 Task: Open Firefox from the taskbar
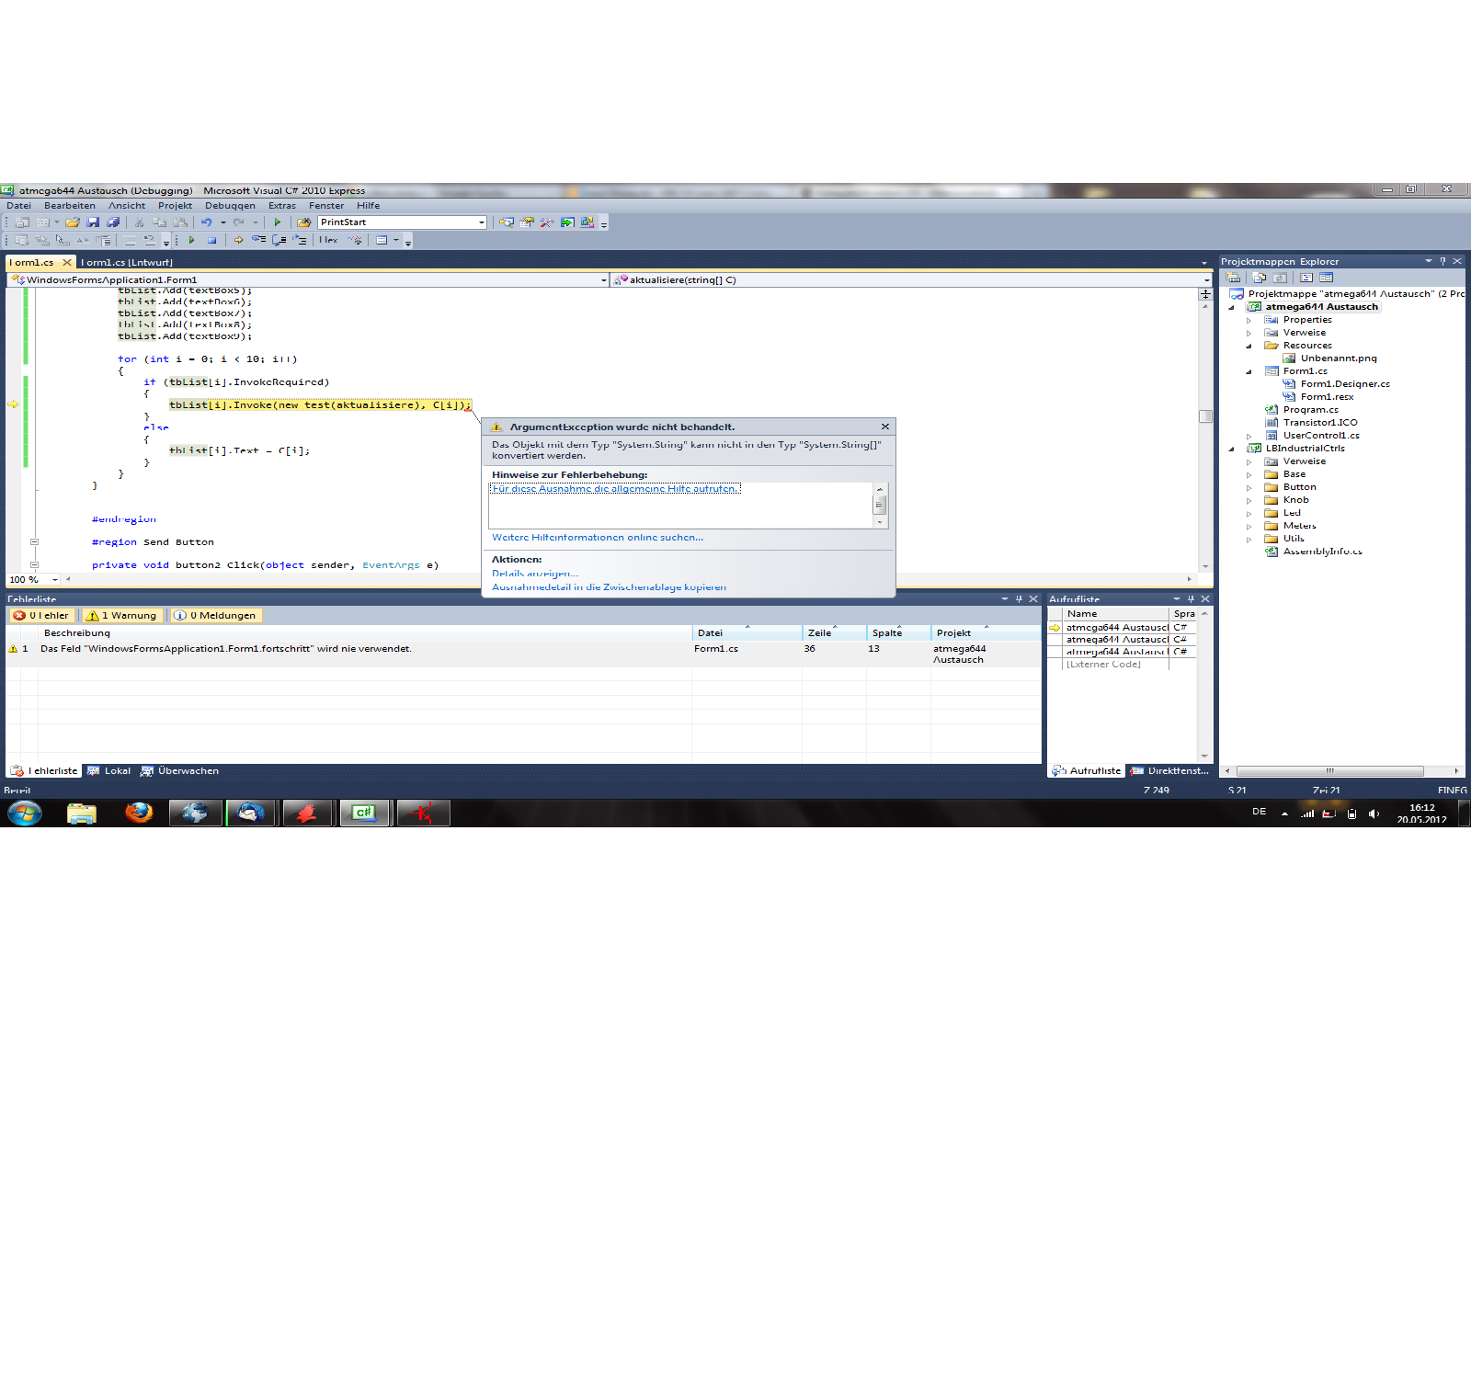click(139, 813)
